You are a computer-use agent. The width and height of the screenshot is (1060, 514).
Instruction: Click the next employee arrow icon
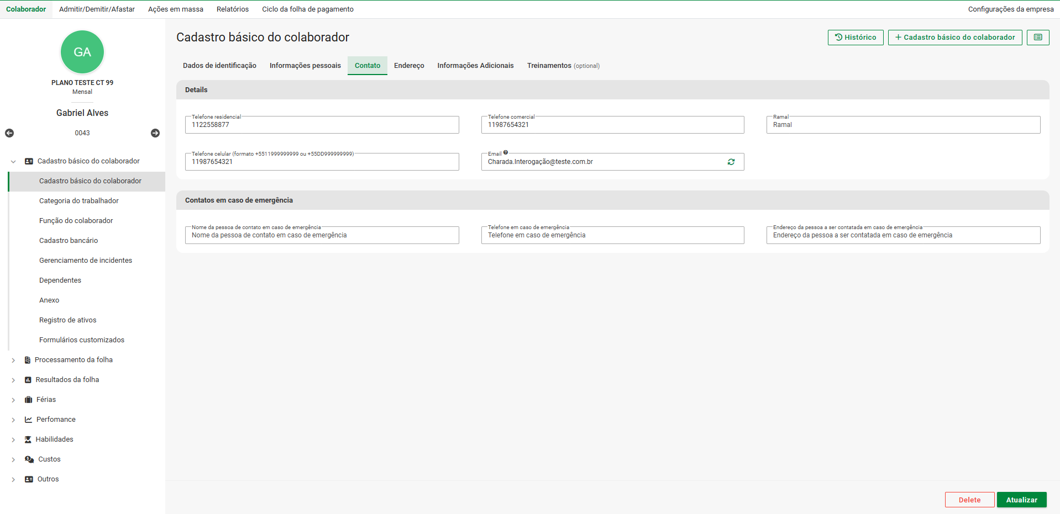pos(155,133)
